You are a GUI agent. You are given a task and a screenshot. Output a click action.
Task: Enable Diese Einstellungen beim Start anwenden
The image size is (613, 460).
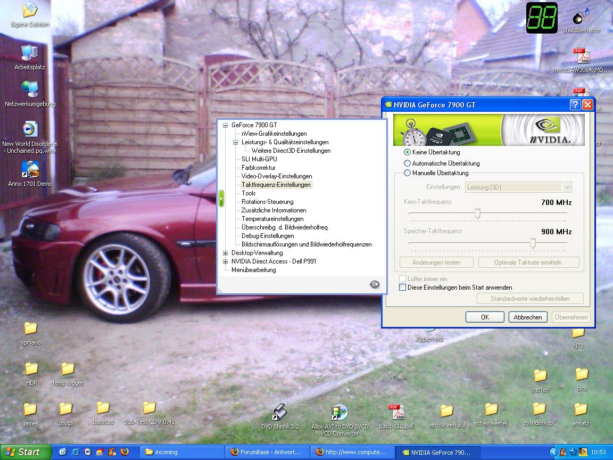[x=402, y=287]
